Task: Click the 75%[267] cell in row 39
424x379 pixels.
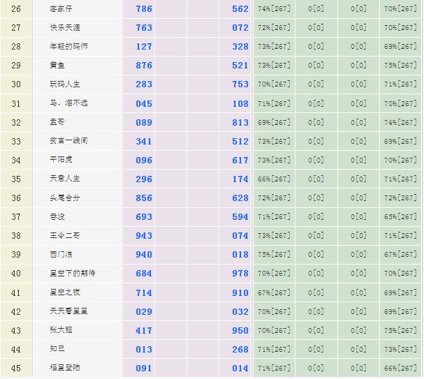Action: point(274,255)
